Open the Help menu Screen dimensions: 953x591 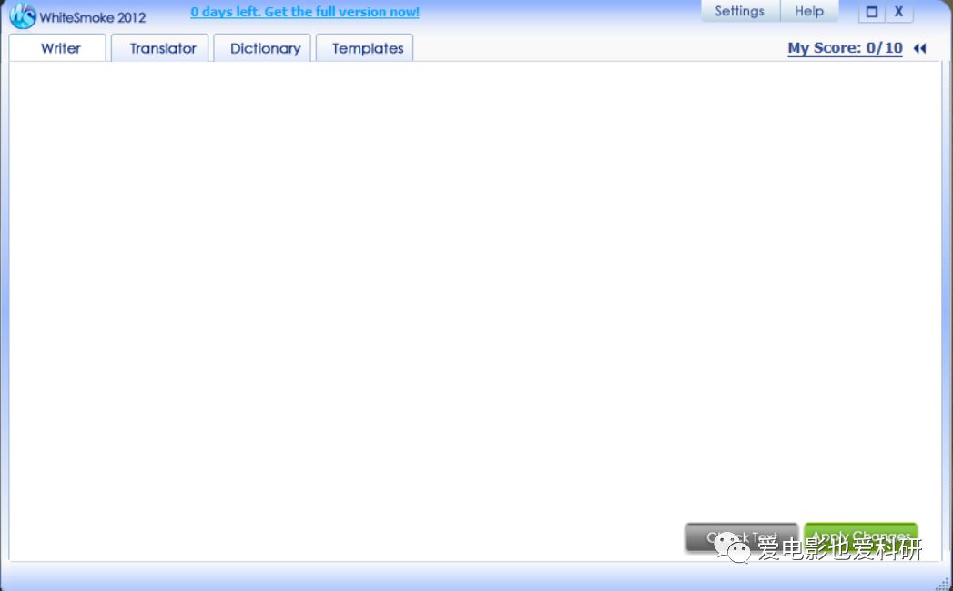(809, 12)
